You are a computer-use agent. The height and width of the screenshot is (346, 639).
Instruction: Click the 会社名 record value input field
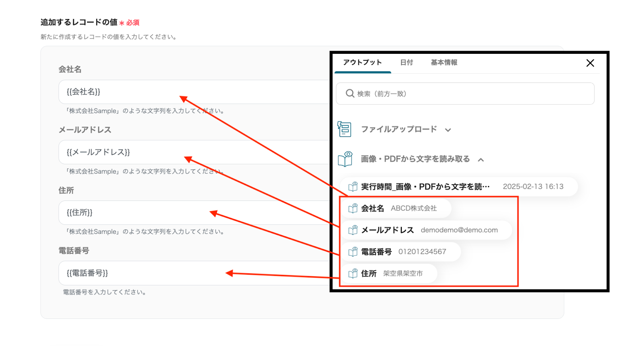coord(192,92)
